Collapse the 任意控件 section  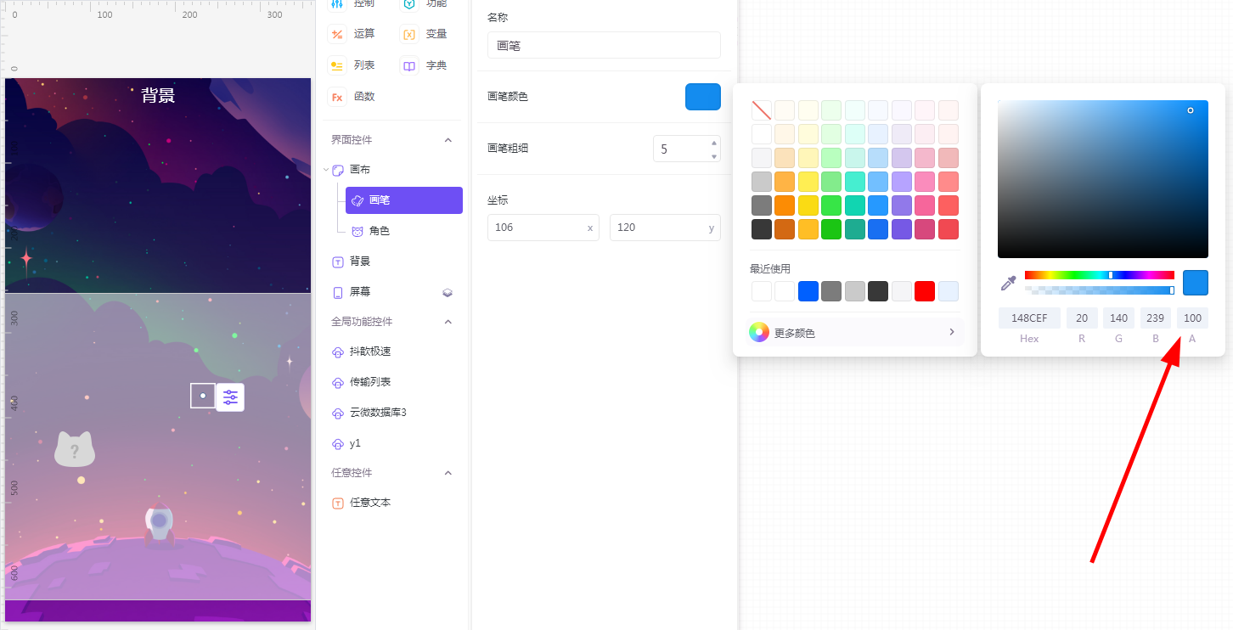448,473
